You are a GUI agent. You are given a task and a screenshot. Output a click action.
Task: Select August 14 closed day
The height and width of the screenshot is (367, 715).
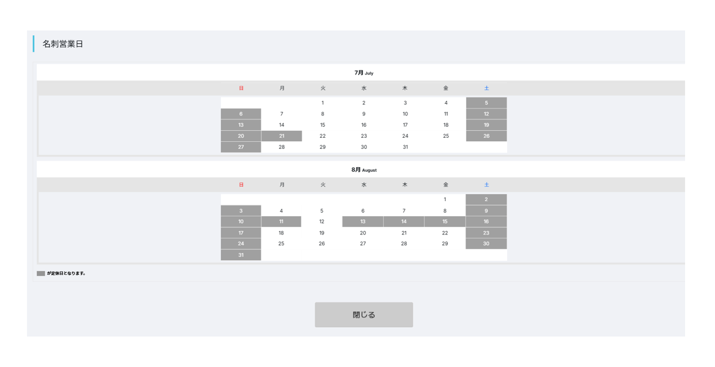point(404,222)
